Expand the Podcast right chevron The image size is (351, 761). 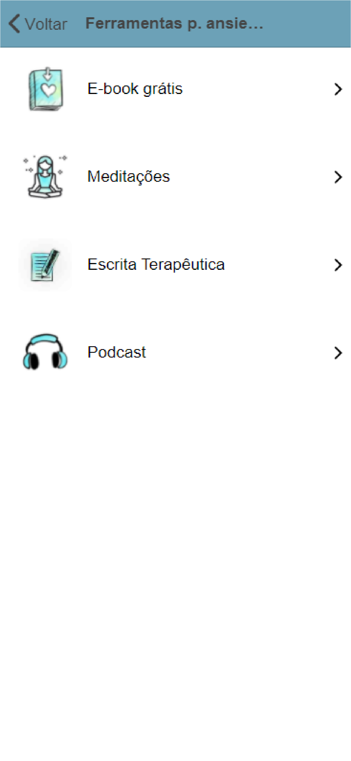[x=338, y=352]
